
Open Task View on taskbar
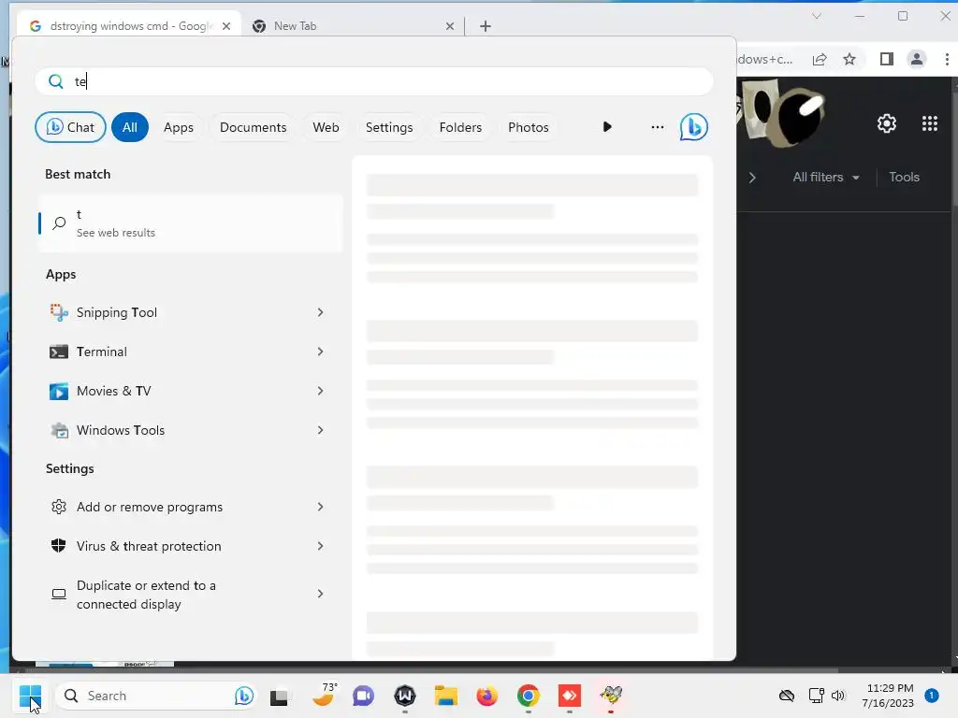(x=279, y=696)
